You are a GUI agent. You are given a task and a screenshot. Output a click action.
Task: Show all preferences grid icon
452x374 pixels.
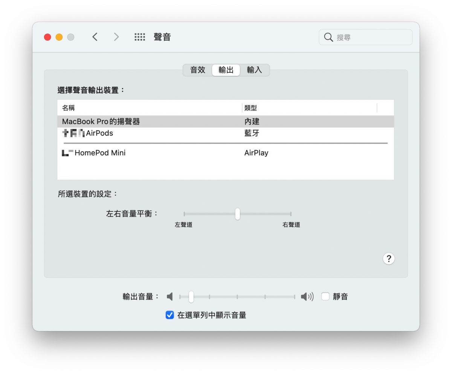[x=140, y=37]
